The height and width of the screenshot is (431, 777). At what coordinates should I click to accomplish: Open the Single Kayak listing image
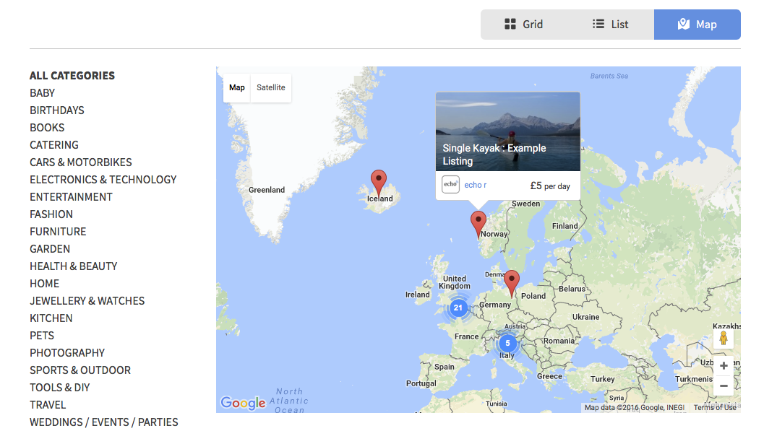pyautogui.click(x=508, y=131)
